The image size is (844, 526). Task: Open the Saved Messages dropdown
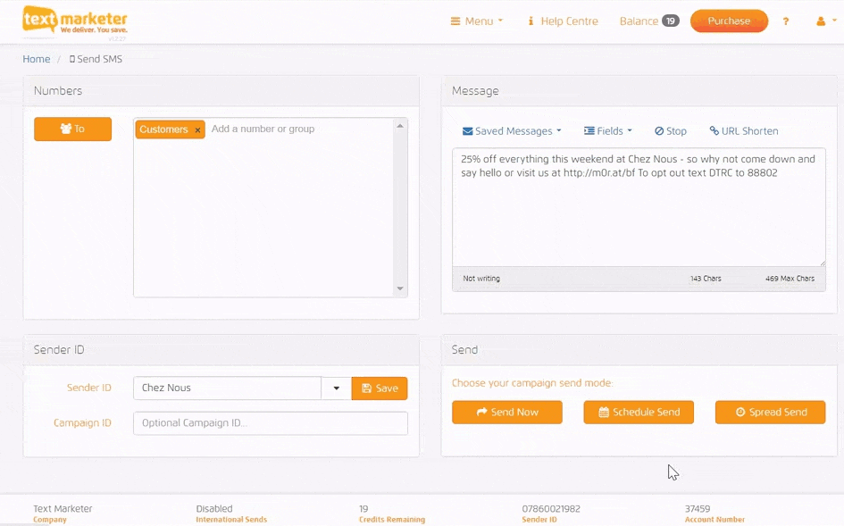[512, 131]
